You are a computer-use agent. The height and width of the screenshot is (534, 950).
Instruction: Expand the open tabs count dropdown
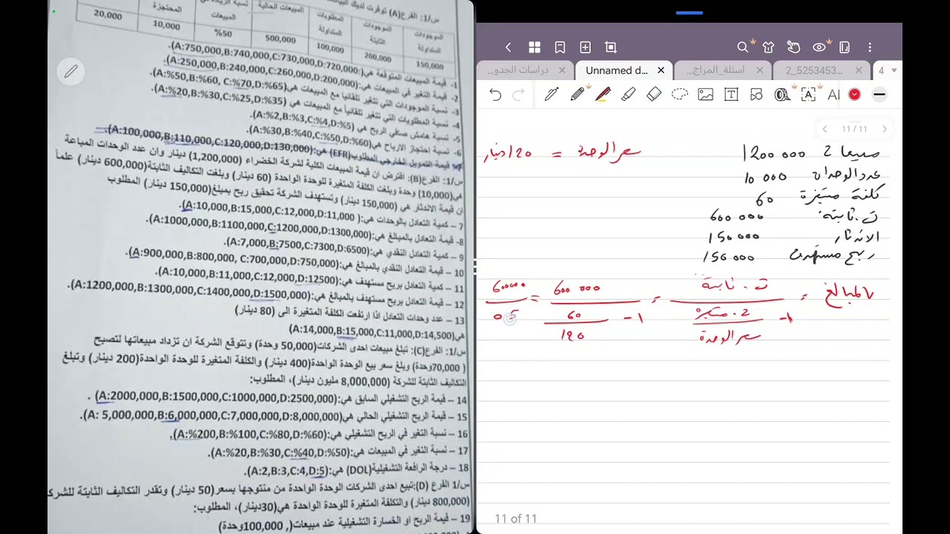pos(887,70)
